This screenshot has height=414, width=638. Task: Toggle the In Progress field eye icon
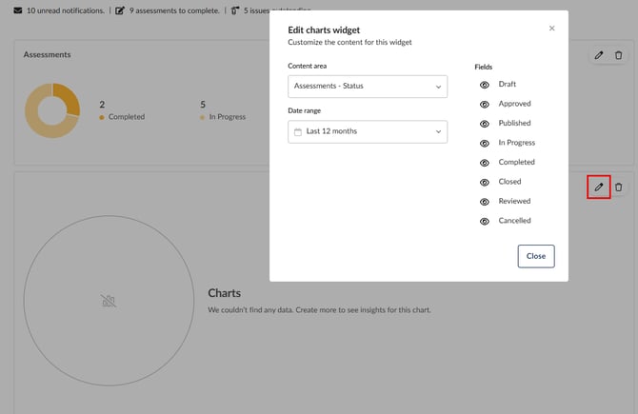click(485, 143)
